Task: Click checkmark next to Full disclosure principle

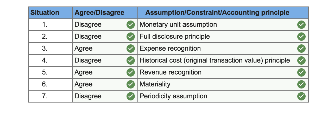Action: 301,37
